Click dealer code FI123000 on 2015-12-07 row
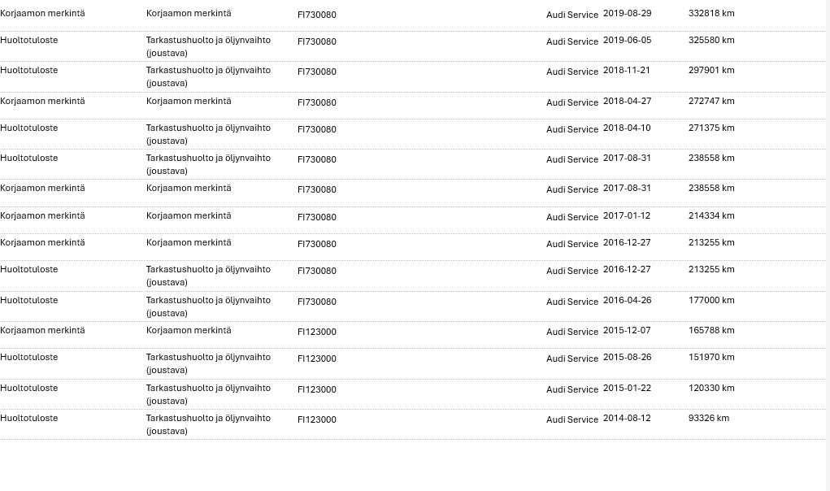This screenshot has width=830, height=491. (316, 332)
